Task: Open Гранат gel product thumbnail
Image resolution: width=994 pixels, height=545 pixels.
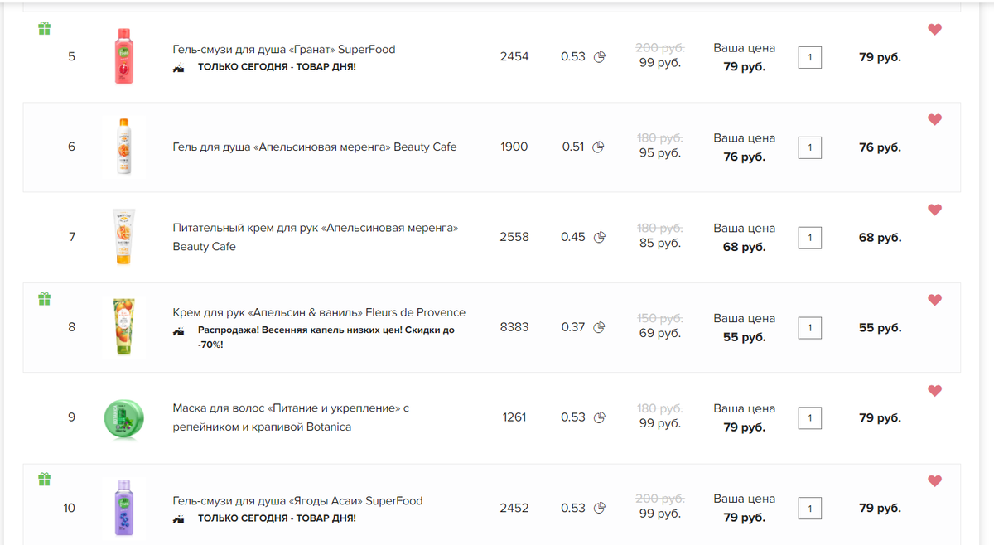Action: [x=124, y=56]
